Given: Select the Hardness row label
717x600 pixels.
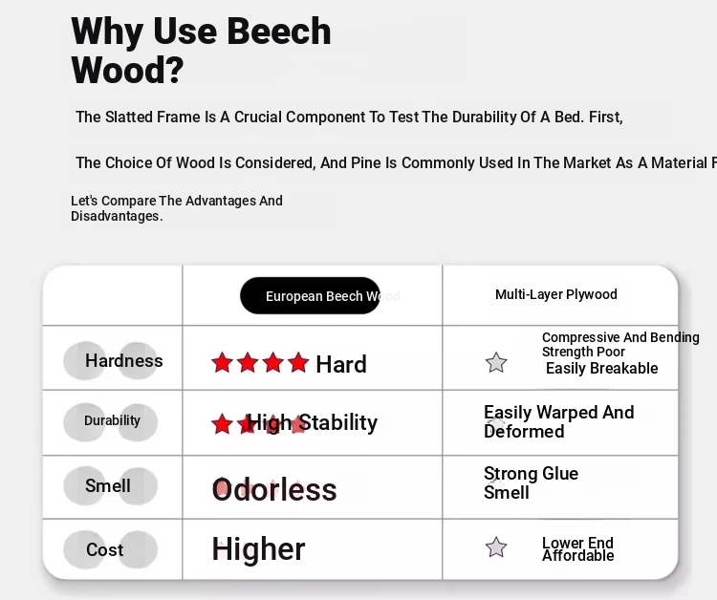Looking at the screenshot, I should pyautogui.click(x=124, y=360).
